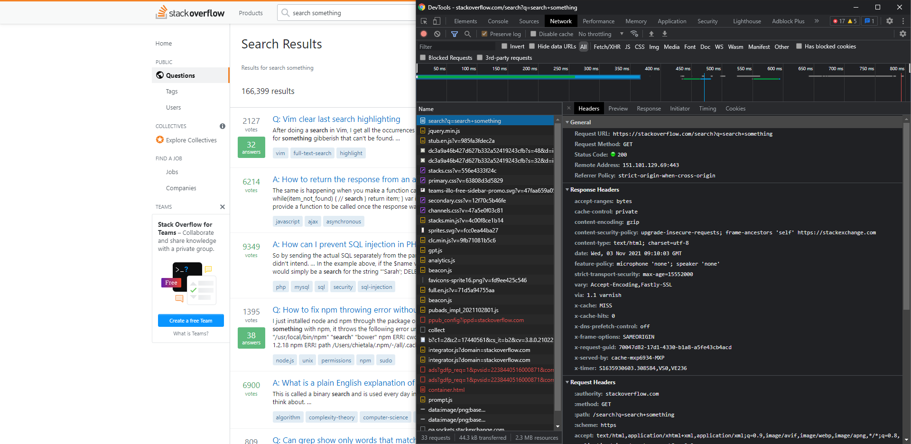Open network conditions wifi icon
The width and height of the screenshot is (911, 444).
(634, 34)
